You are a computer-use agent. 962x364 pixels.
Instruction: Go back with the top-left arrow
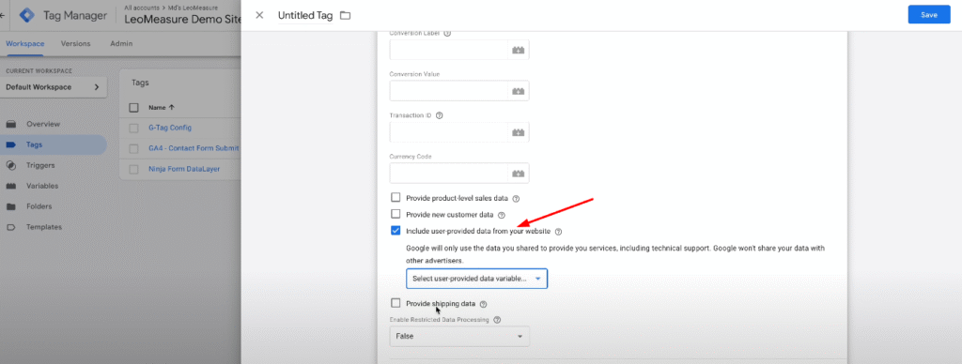(3, 15)
